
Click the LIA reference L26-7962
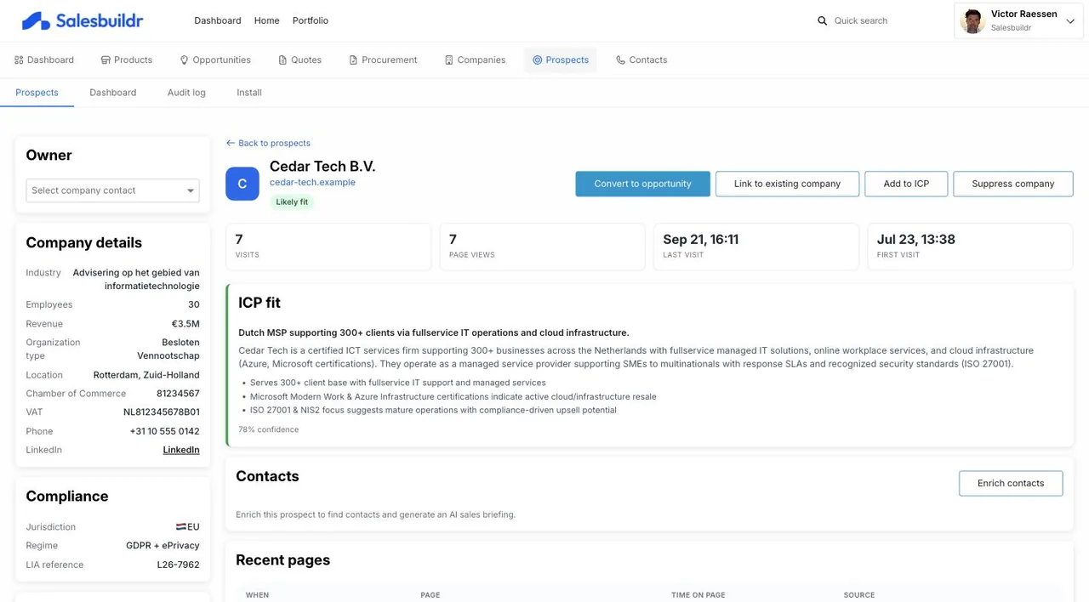[179, 565]
